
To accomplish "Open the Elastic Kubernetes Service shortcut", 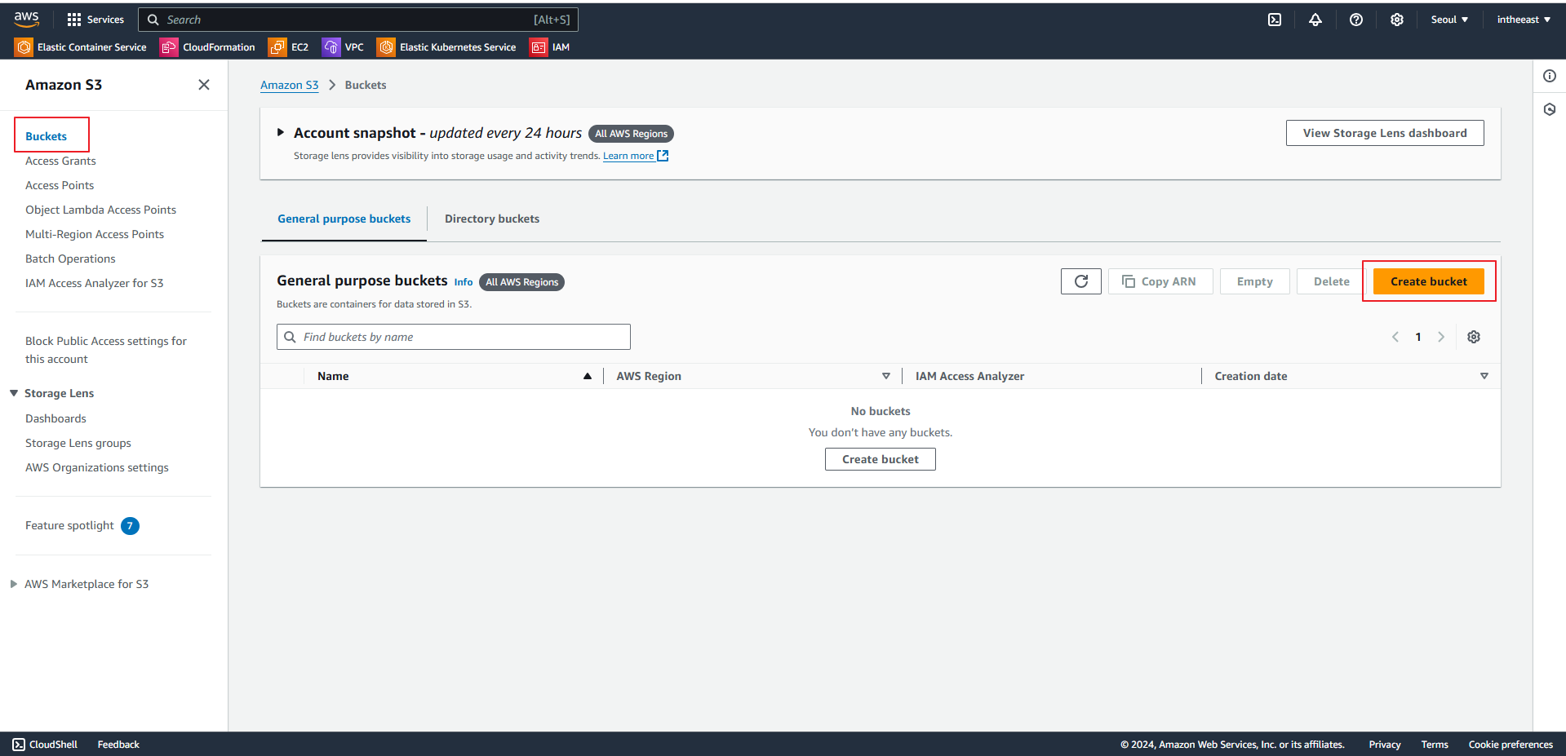I will click(x=446, y=47).
